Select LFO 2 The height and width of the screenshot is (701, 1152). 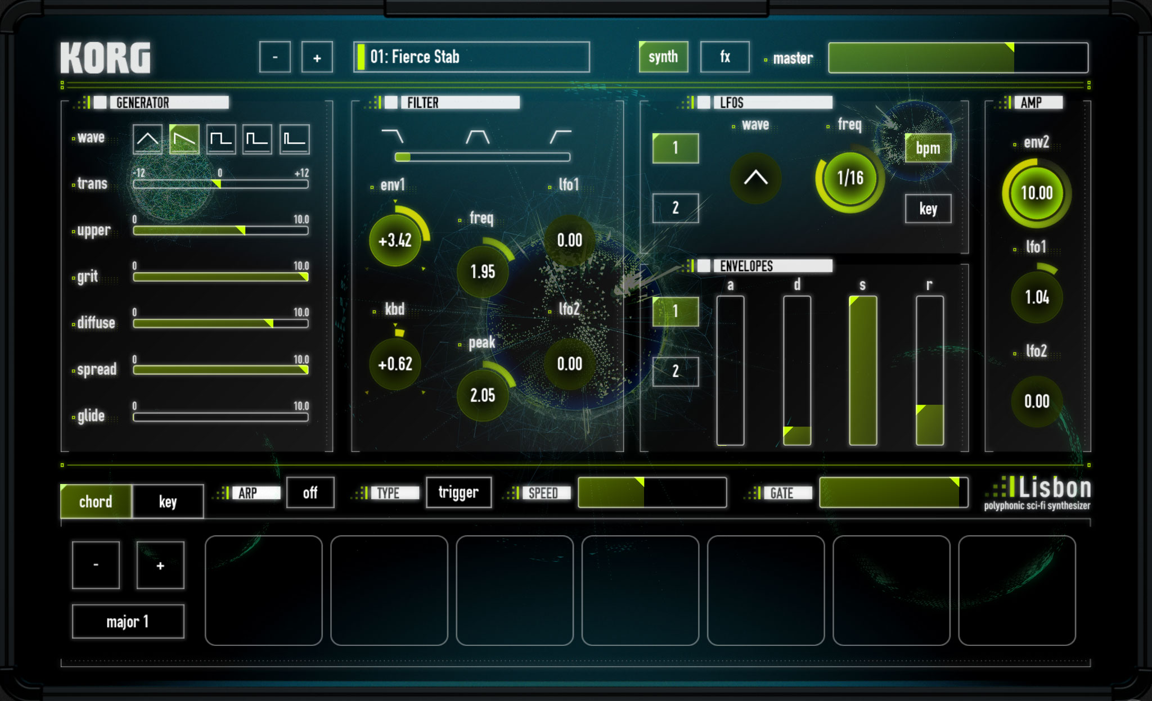676,208
